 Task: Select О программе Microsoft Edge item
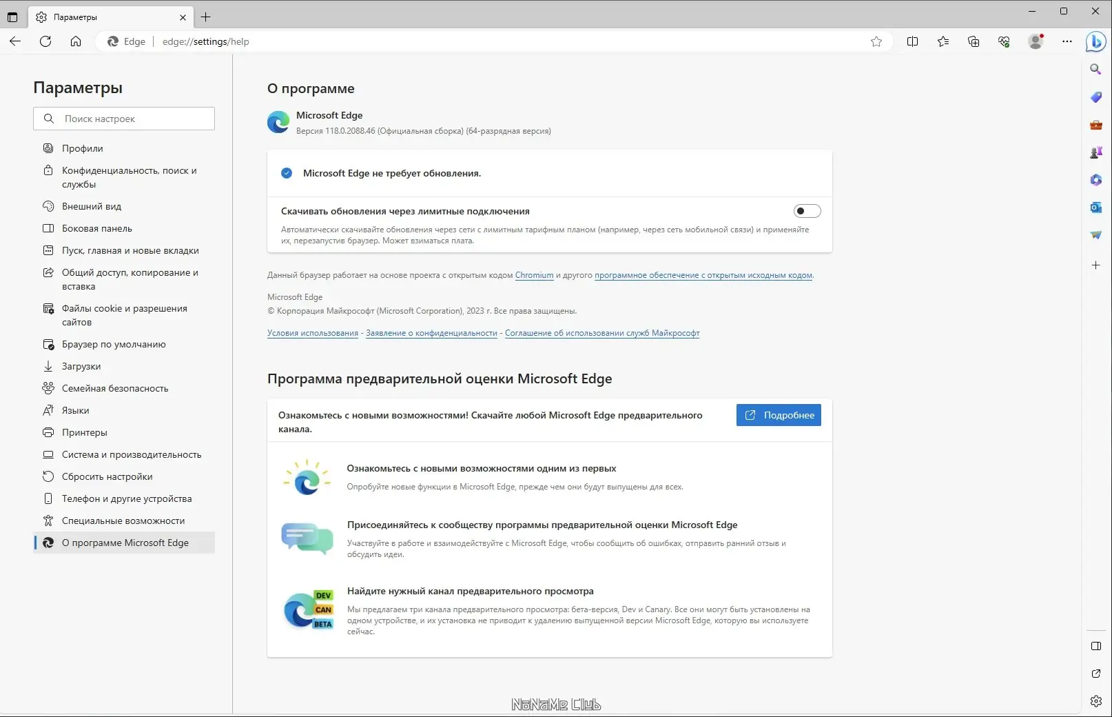tap(124, 543)
